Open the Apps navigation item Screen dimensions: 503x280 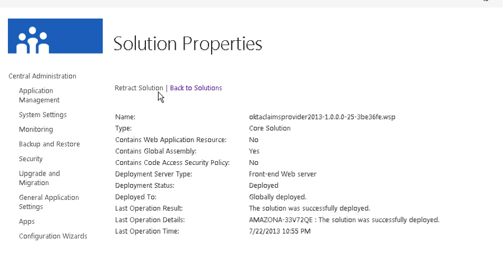pos(27,222)
